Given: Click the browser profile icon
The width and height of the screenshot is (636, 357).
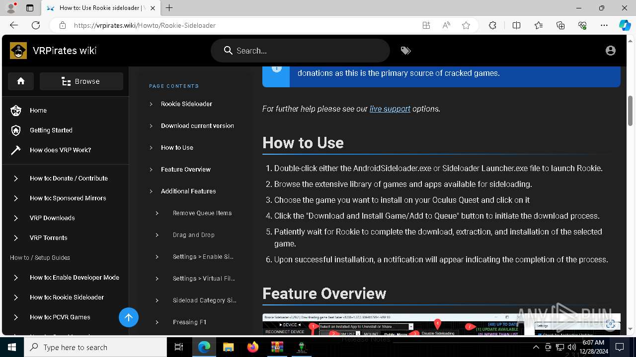Looking at the screenshot, I should [x=11, y=8].
